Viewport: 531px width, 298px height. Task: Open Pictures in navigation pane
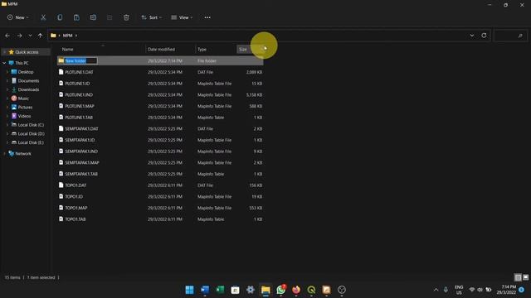pos(26,107)
